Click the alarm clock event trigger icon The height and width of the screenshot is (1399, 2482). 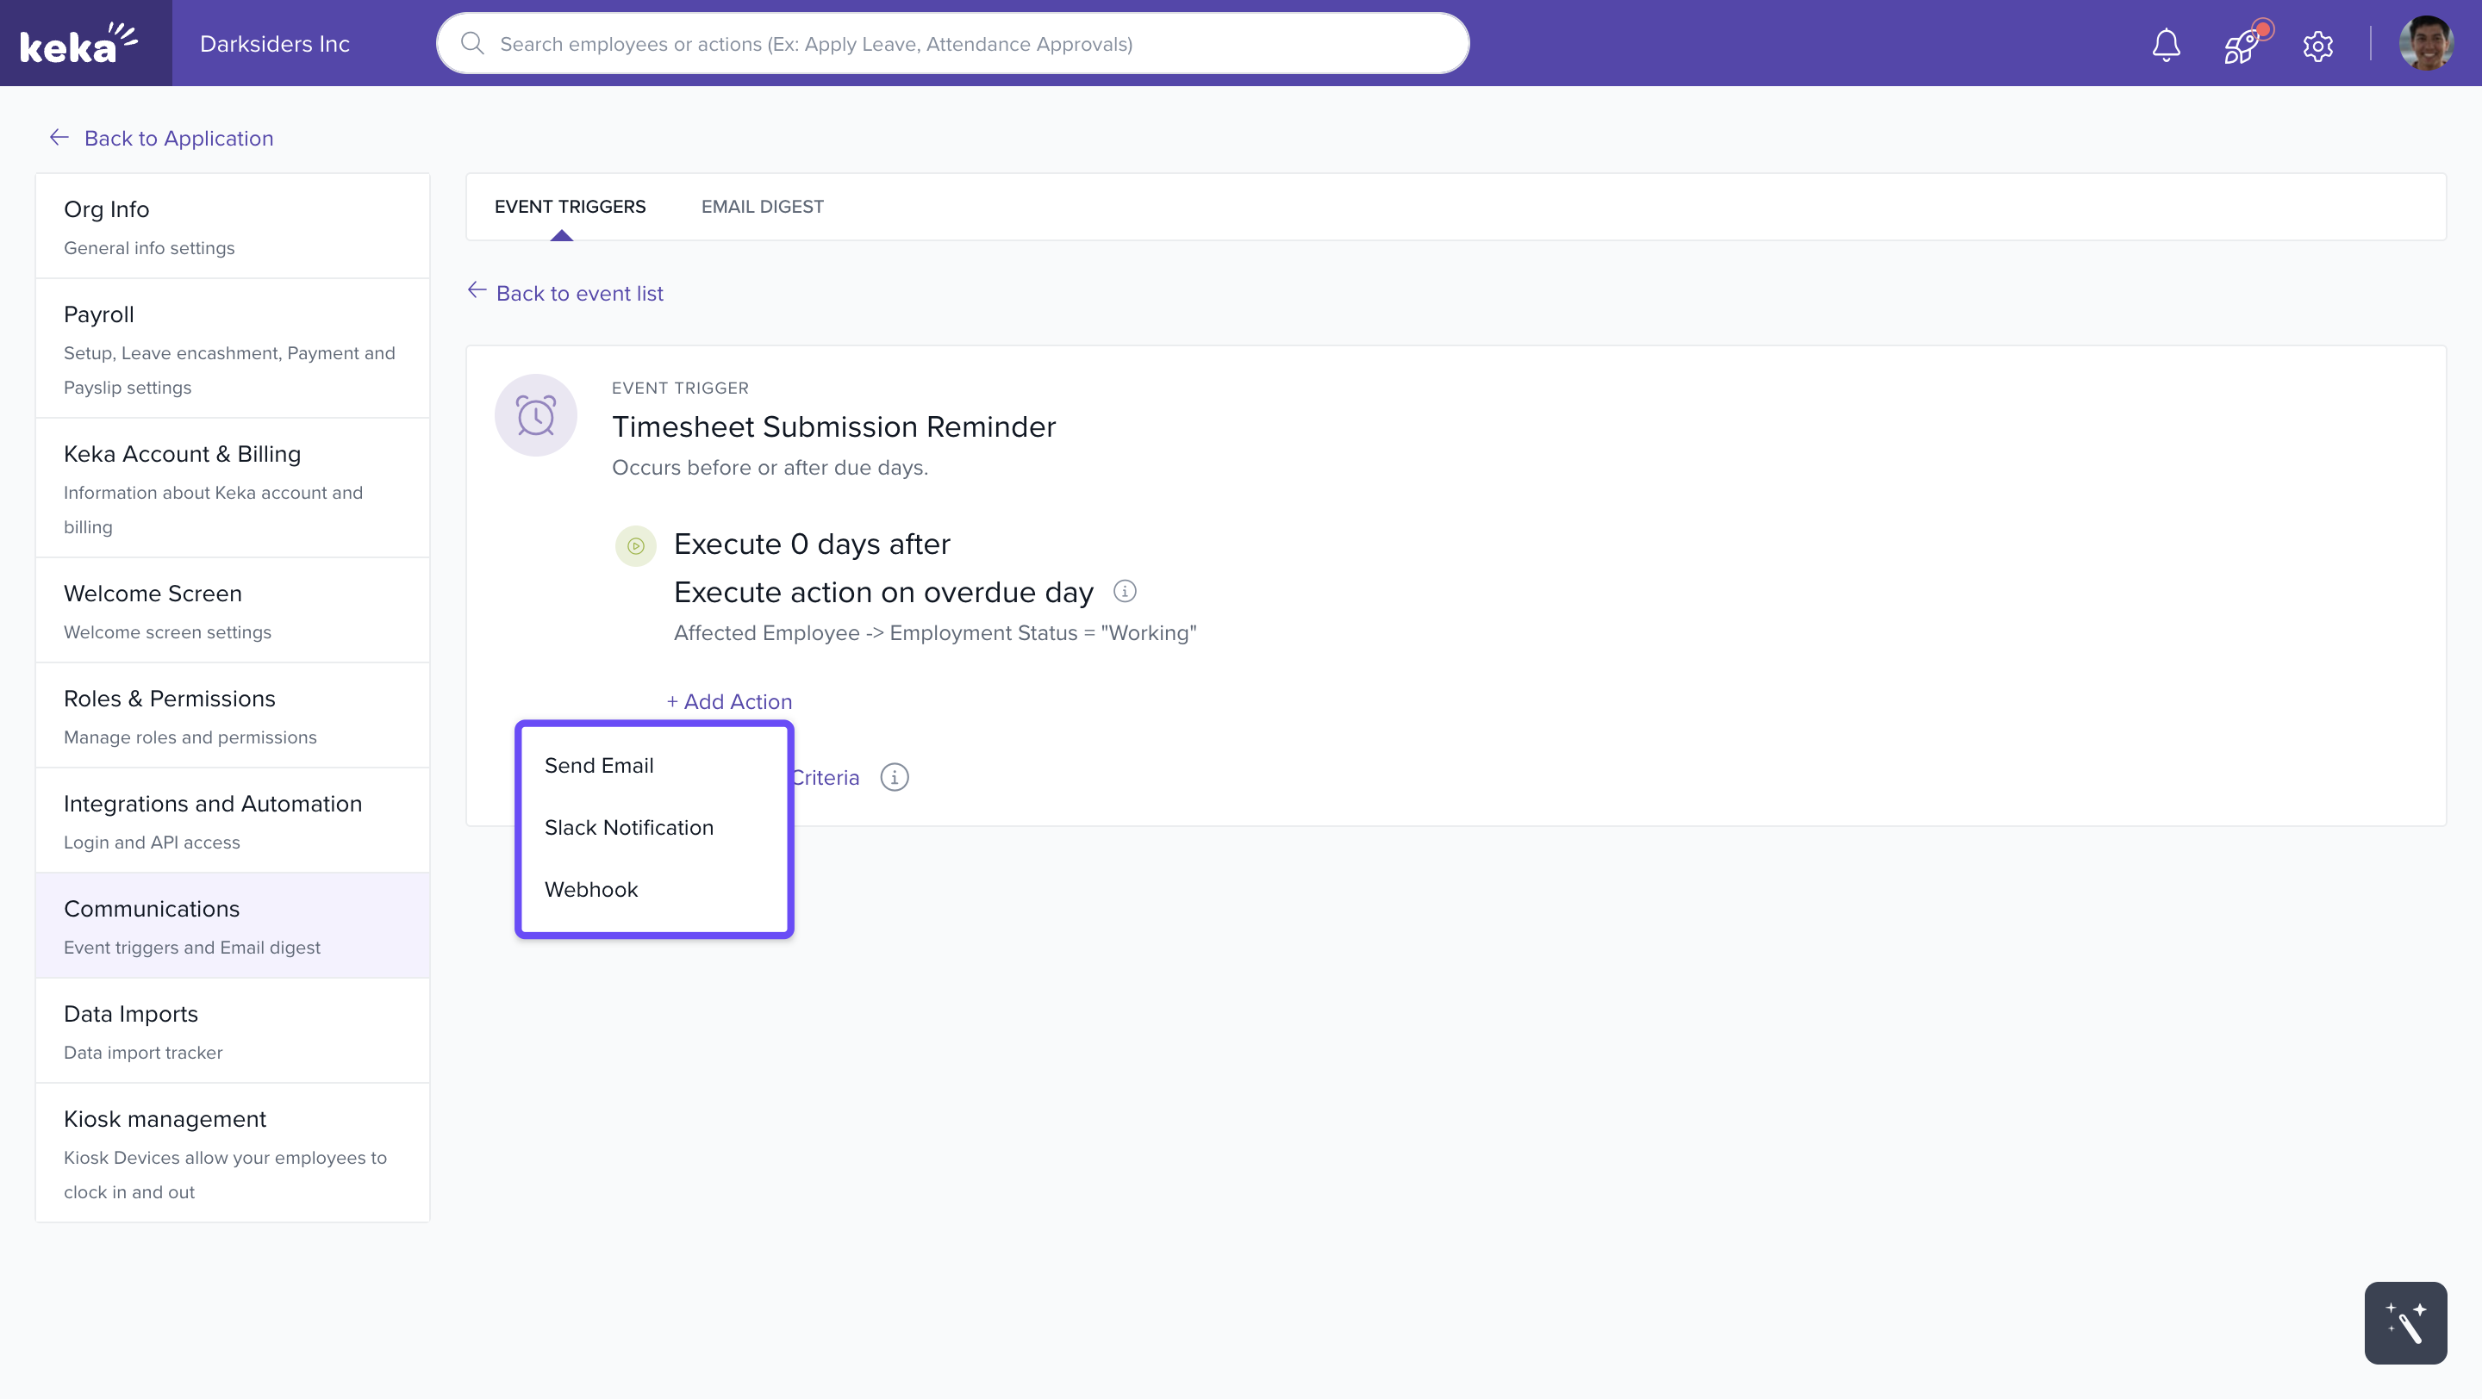tap(536, 415)
